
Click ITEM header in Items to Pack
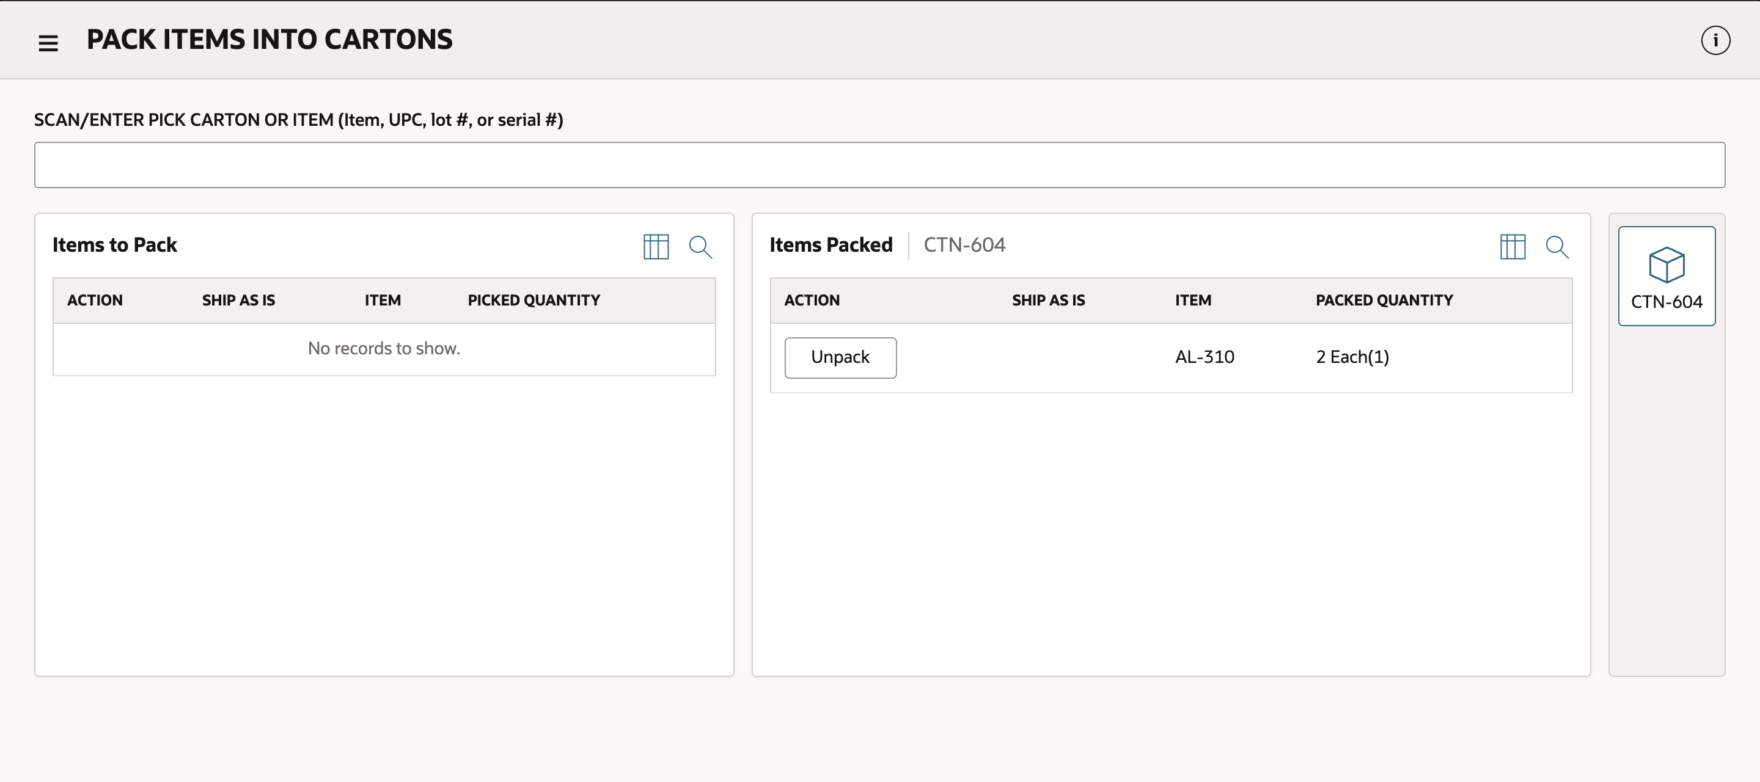[383, 301]
